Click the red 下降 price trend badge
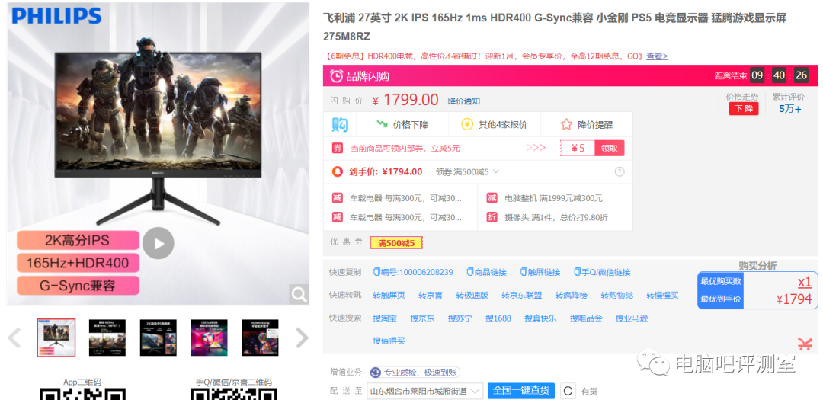This screenshot has width=823, height=400. coord(743,109)
